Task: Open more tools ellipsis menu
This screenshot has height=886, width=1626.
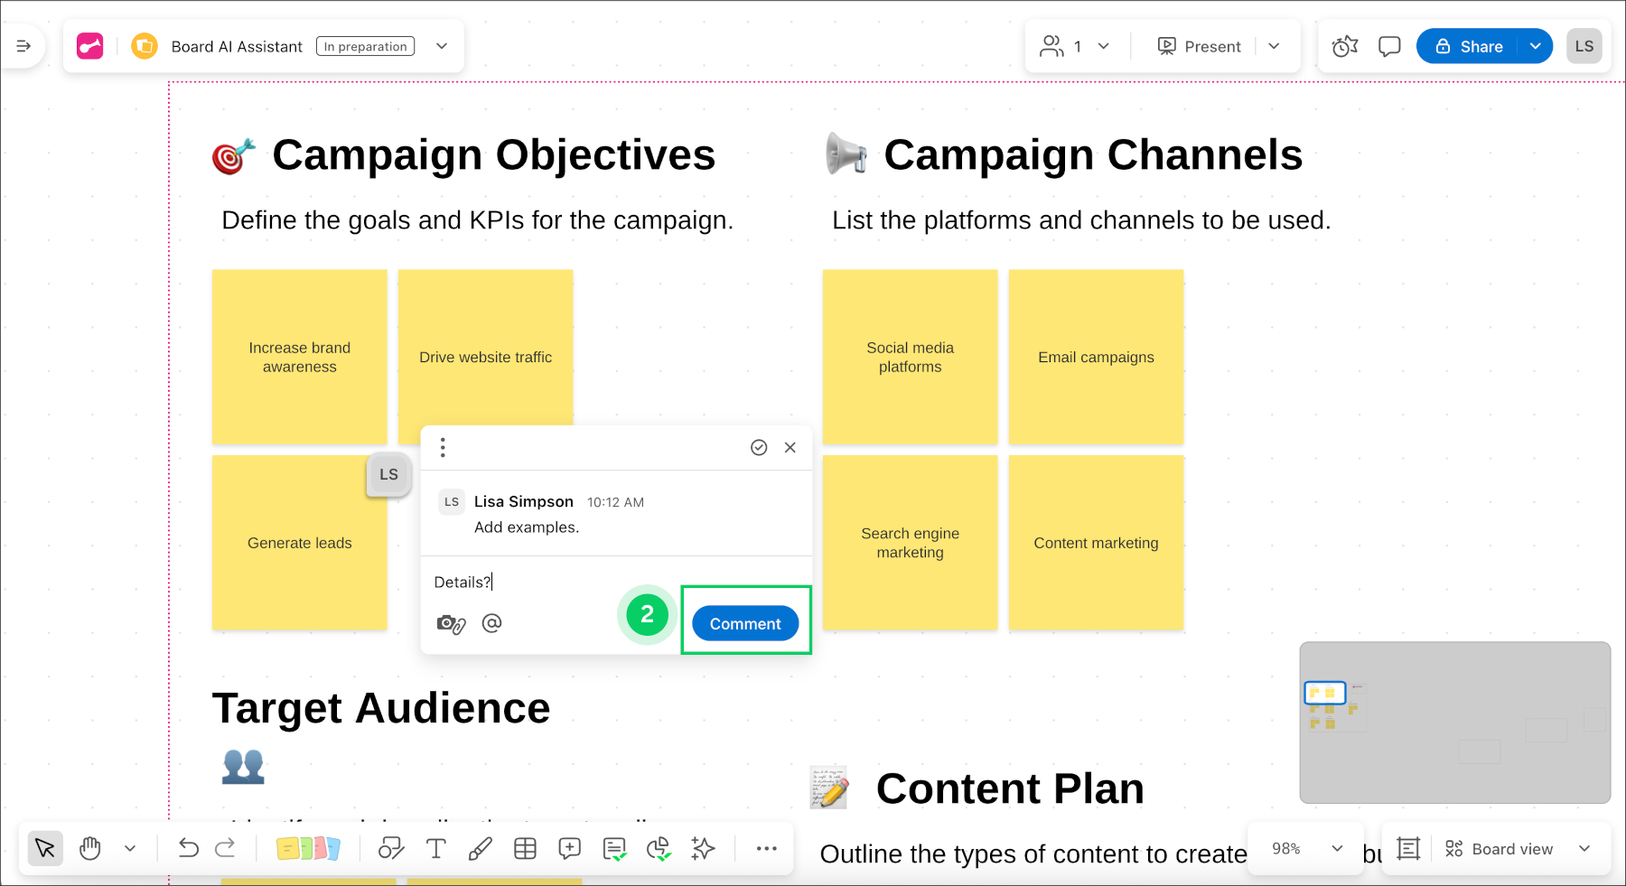Action: (766, 849)
